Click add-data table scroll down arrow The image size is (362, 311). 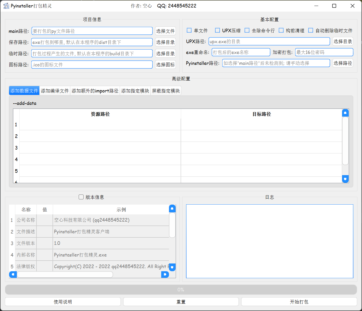coord(345,179)
